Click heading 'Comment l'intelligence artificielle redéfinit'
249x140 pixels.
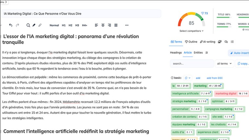pos(76,131)
